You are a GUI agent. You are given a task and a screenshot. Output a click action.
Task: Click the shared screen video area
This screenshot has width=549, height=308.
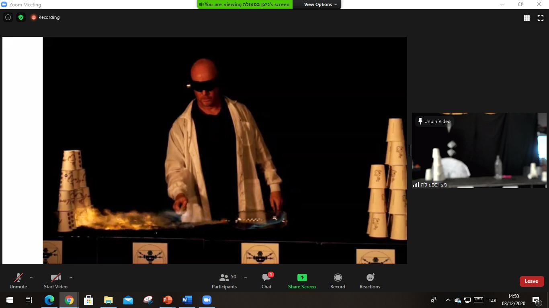click(x=205, y=150)
